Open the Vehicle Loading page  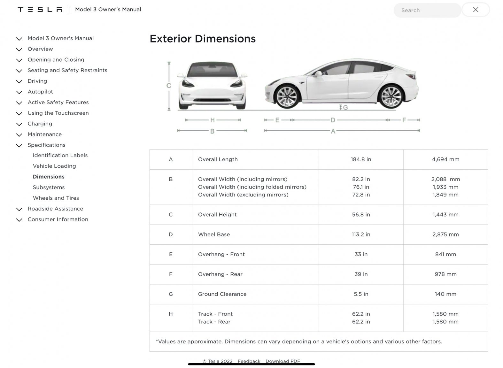point(54,166)
